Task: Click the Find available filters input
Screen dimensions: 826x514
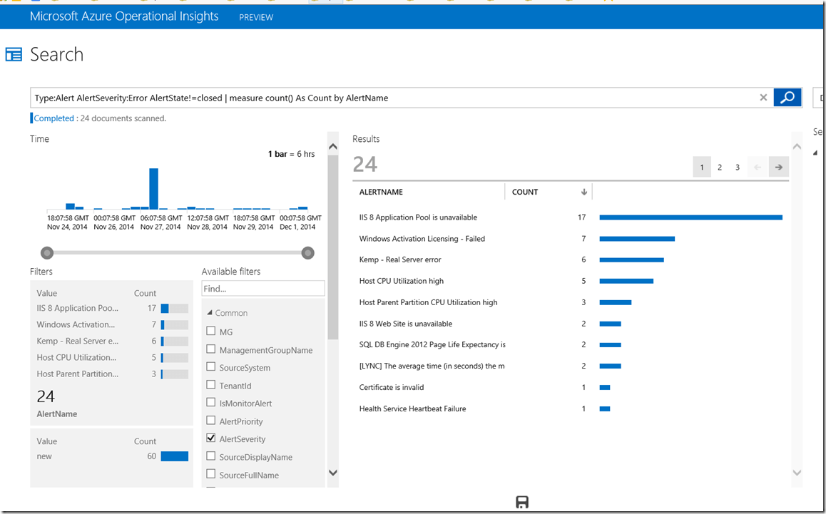Action: (263, 289)
